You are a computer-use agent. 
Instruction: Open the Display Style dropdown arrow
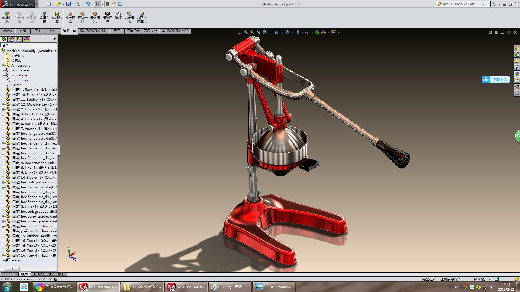pyautogui.click(x=302, y=32)
